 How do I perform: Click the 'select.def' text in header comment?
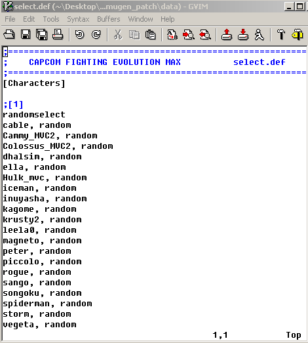click(260, 62)
